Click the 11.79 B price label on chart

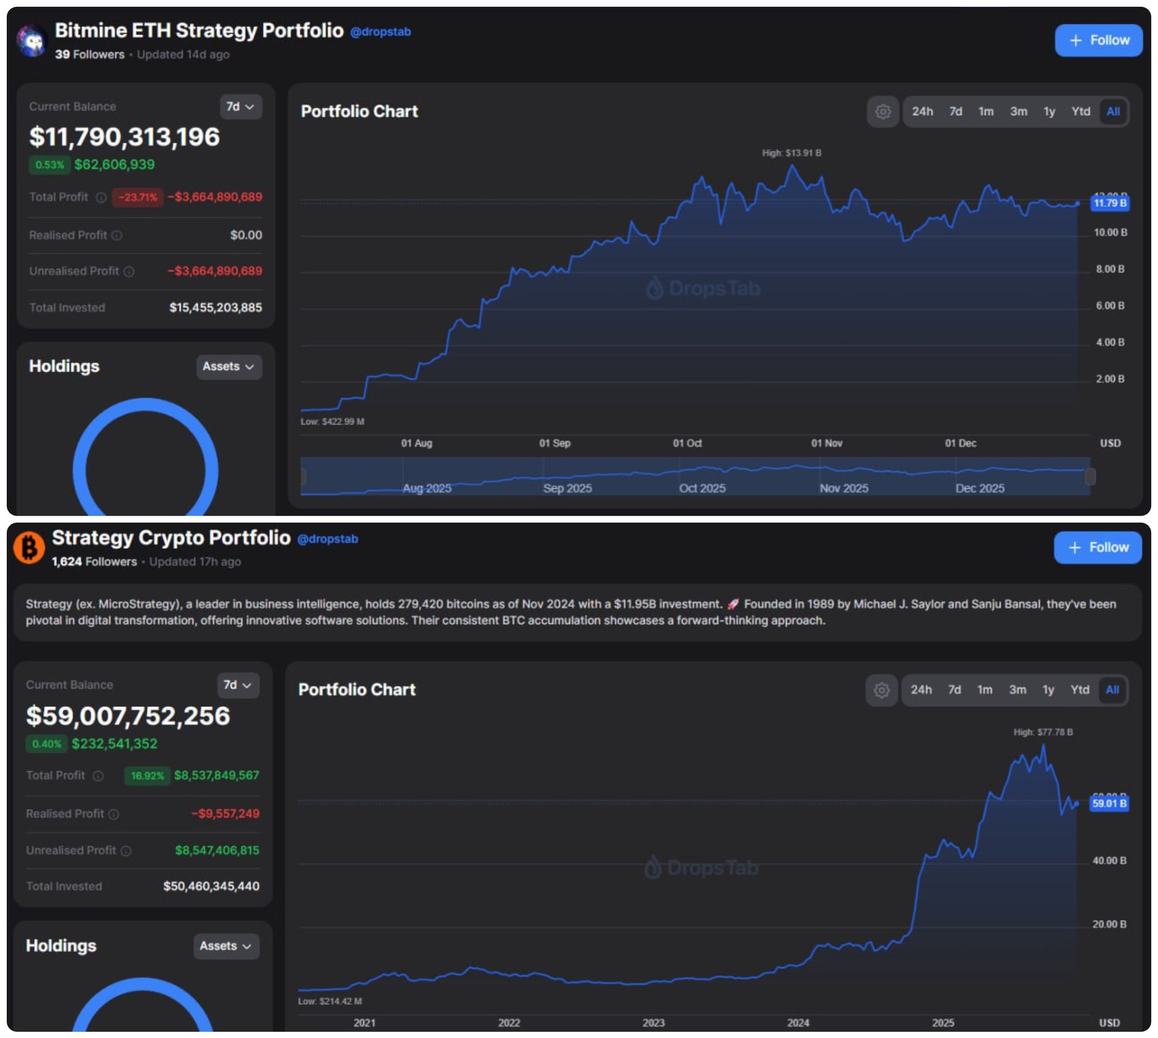(1109, 203)
